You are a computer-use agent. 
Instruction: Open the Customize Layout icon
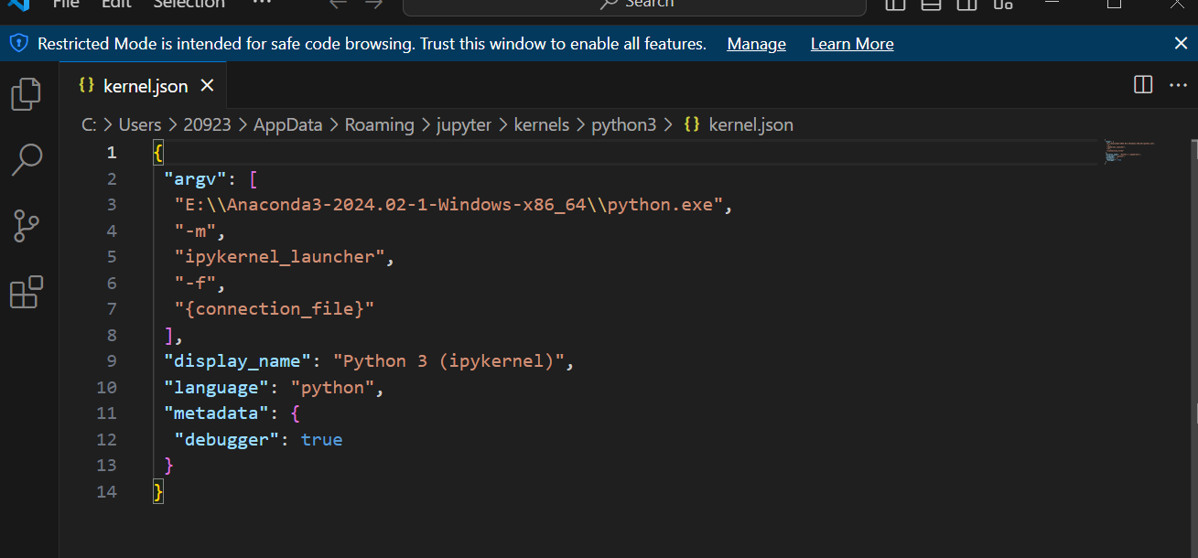click(x=1003, y=5)
